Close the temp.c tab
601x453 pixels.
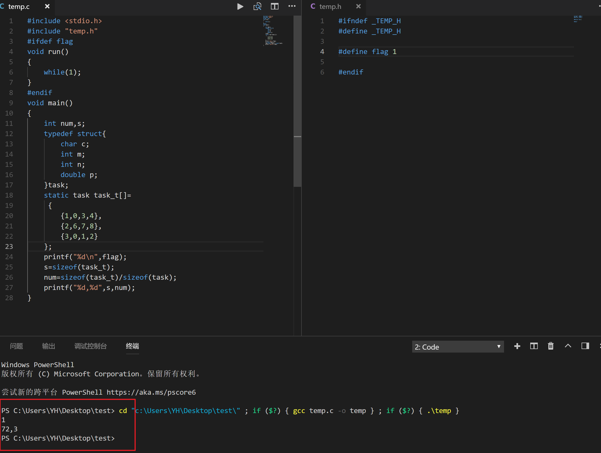coord(47,6)
